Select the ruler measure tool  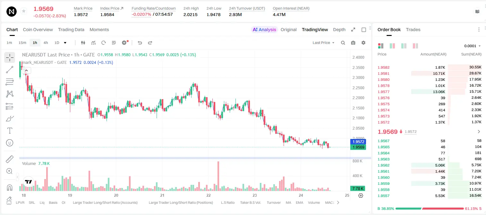10,159
